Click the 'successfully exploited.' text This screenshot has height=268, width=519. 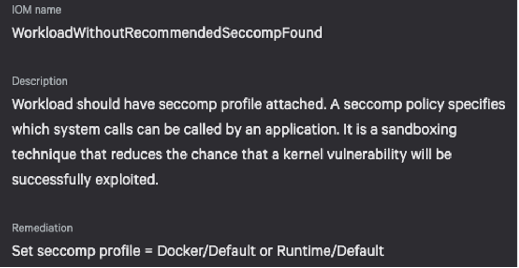(85, 180)
